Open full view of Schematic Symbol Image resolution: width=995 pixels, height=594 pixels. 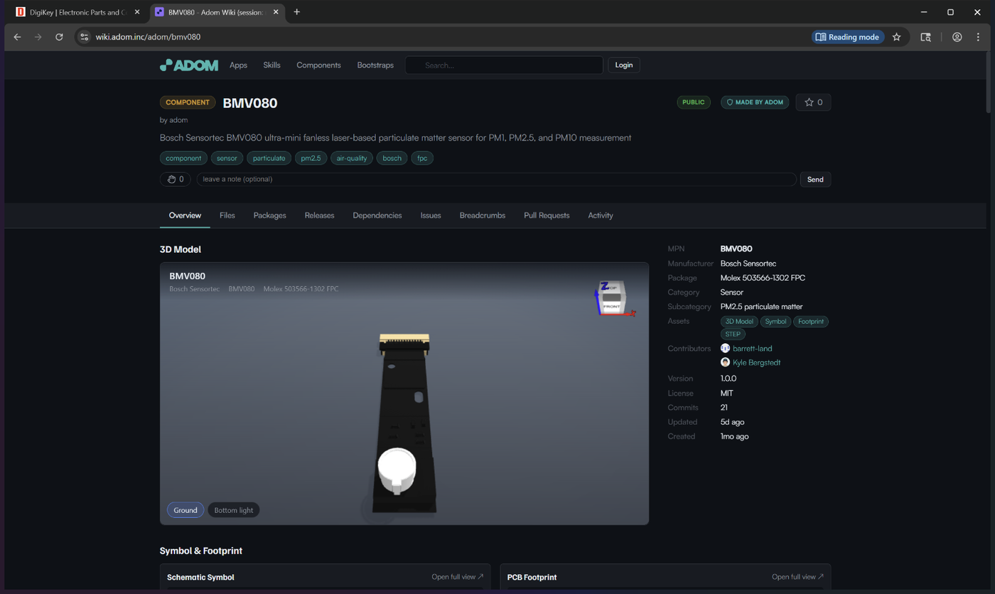(458, 577)
